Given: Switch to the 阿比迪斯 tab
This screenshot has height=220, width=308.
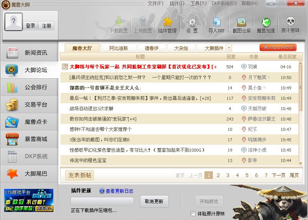Looking at the screenshot, I should click(119, 48).
